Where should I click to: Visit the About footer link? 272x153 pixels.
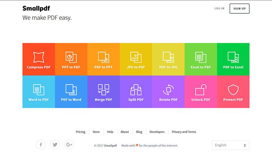pos(125,132)
